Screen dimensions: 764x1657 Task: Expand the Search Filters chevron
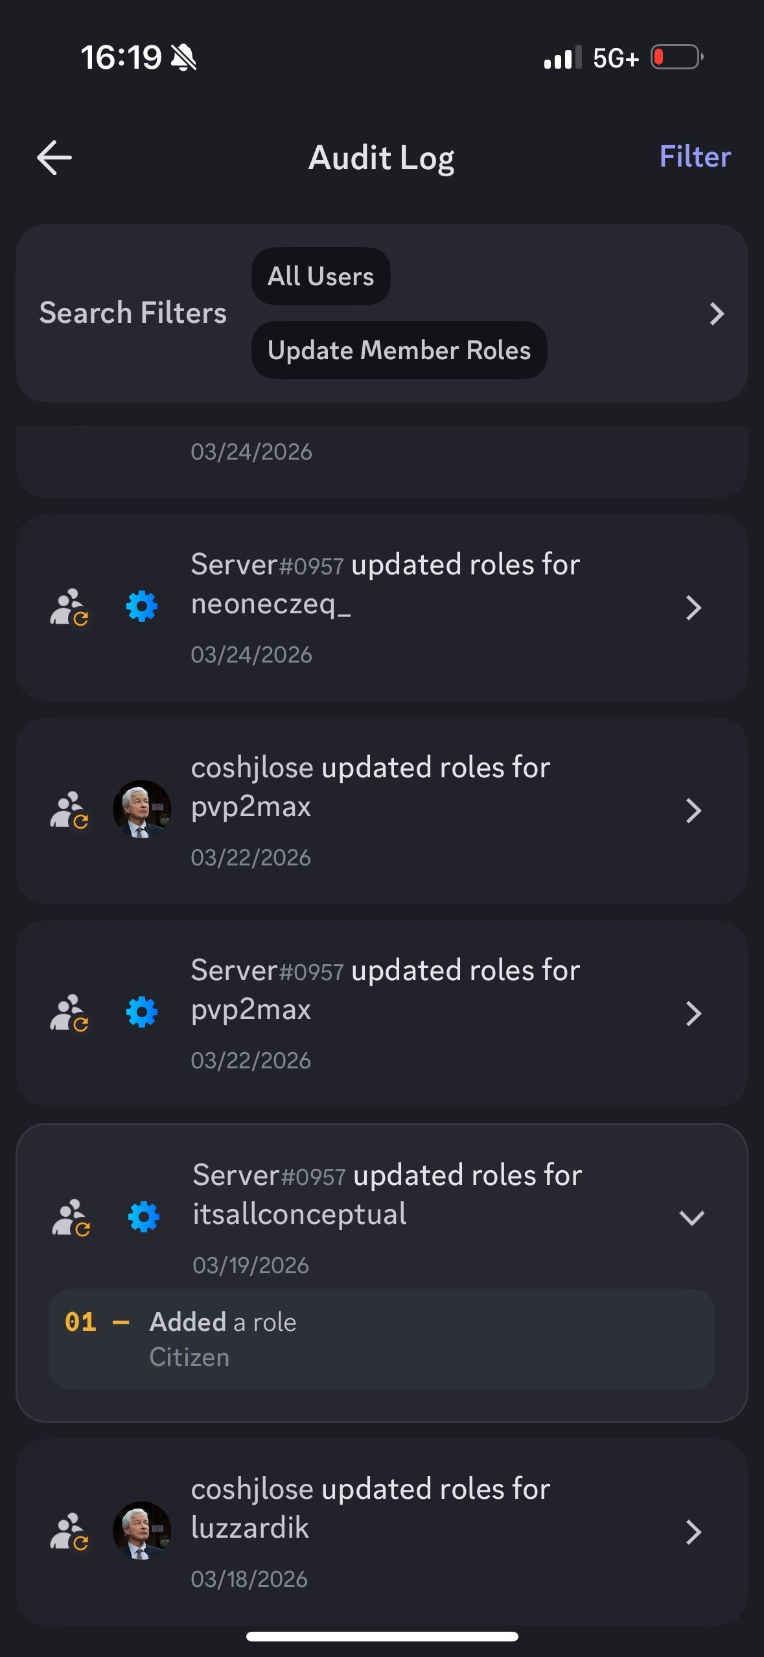pyautogui.click(x=716, y=314)
